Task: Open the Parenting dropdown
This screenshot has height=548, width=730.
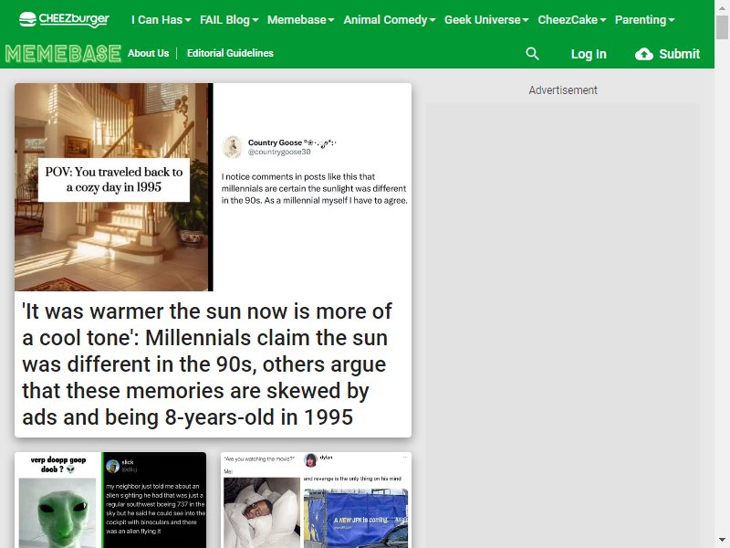Action: [644, 19]
